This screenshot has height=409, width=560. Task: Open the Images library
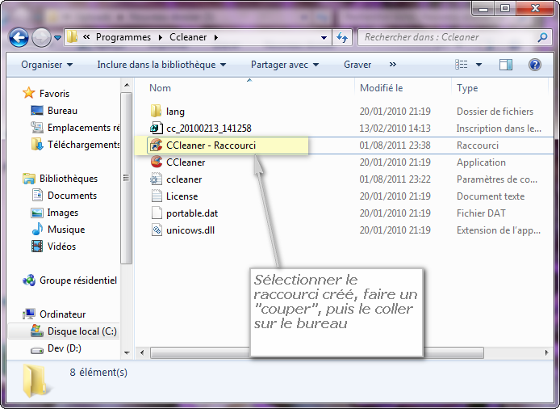tap(62, 213)
